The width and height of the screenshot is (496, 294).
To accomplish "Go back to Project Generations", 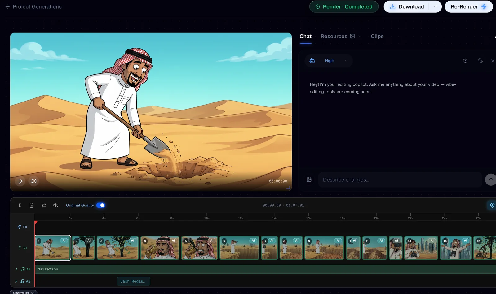I will (x=33, y=7).
